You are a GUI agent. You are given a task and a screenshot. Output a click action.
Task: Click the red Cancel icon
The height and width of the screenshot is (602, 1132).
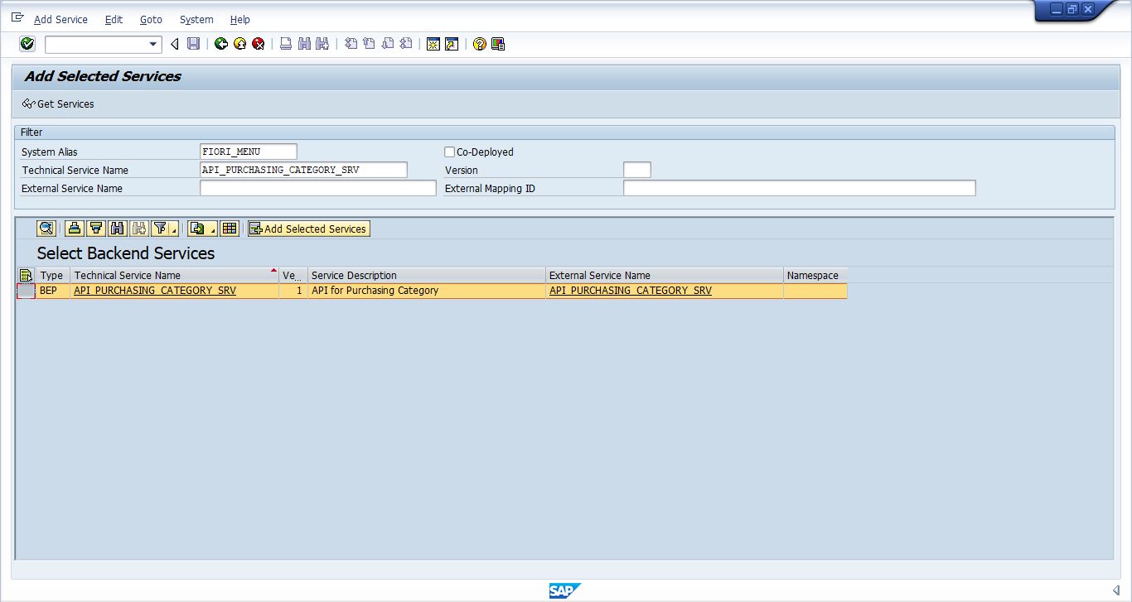point(259,44)
